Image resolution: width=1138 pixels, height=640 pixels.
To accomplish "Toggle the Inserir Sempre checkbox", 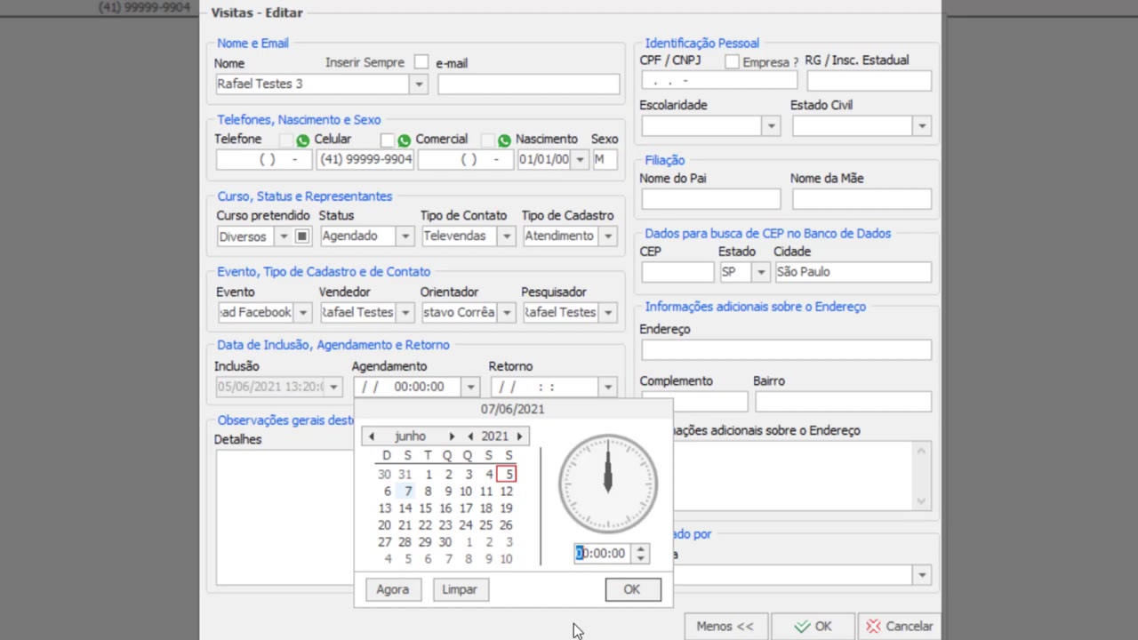I will pyautogui.click(x=421, y=62).
